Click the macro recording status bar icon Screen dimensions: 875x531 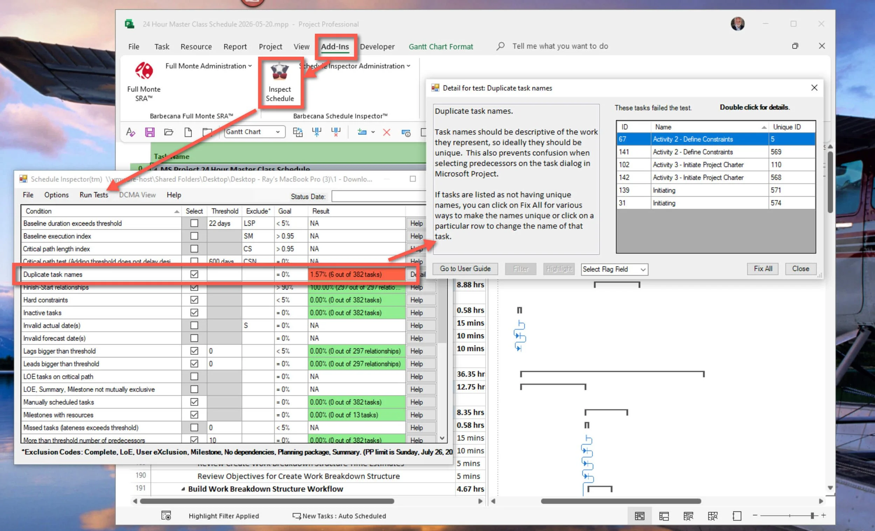(166, 515)
